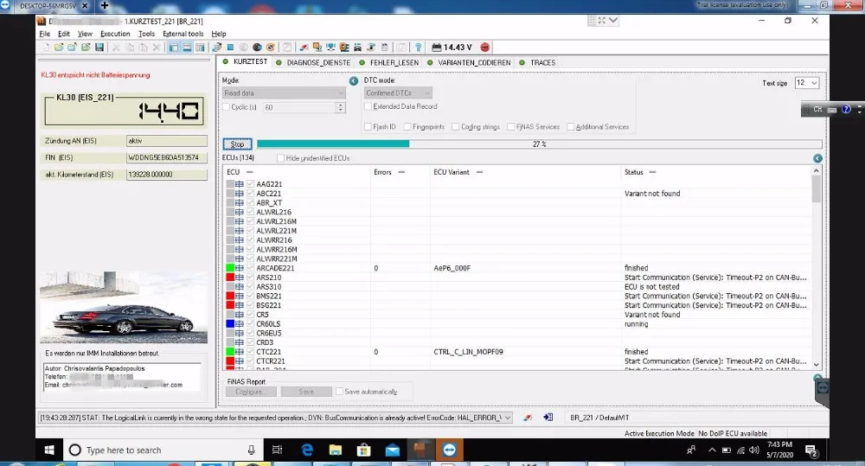Open the Execution menu
Viewport: 865px width, 466px height.
[x=115, y=34]
